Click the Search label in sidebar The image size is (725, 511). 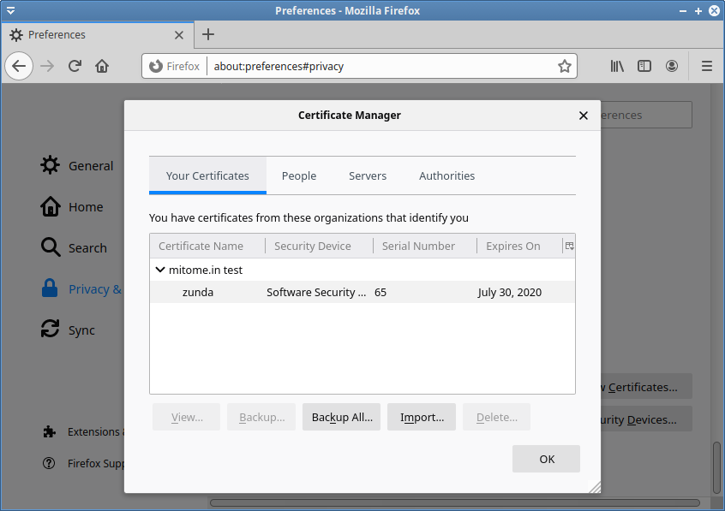pyautogui.click(x=87, y=248)
